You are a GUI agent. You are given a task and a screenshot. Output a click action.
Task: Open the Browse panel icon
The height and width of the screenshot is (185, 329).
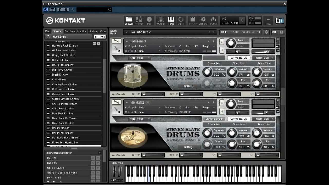(129, 21)
